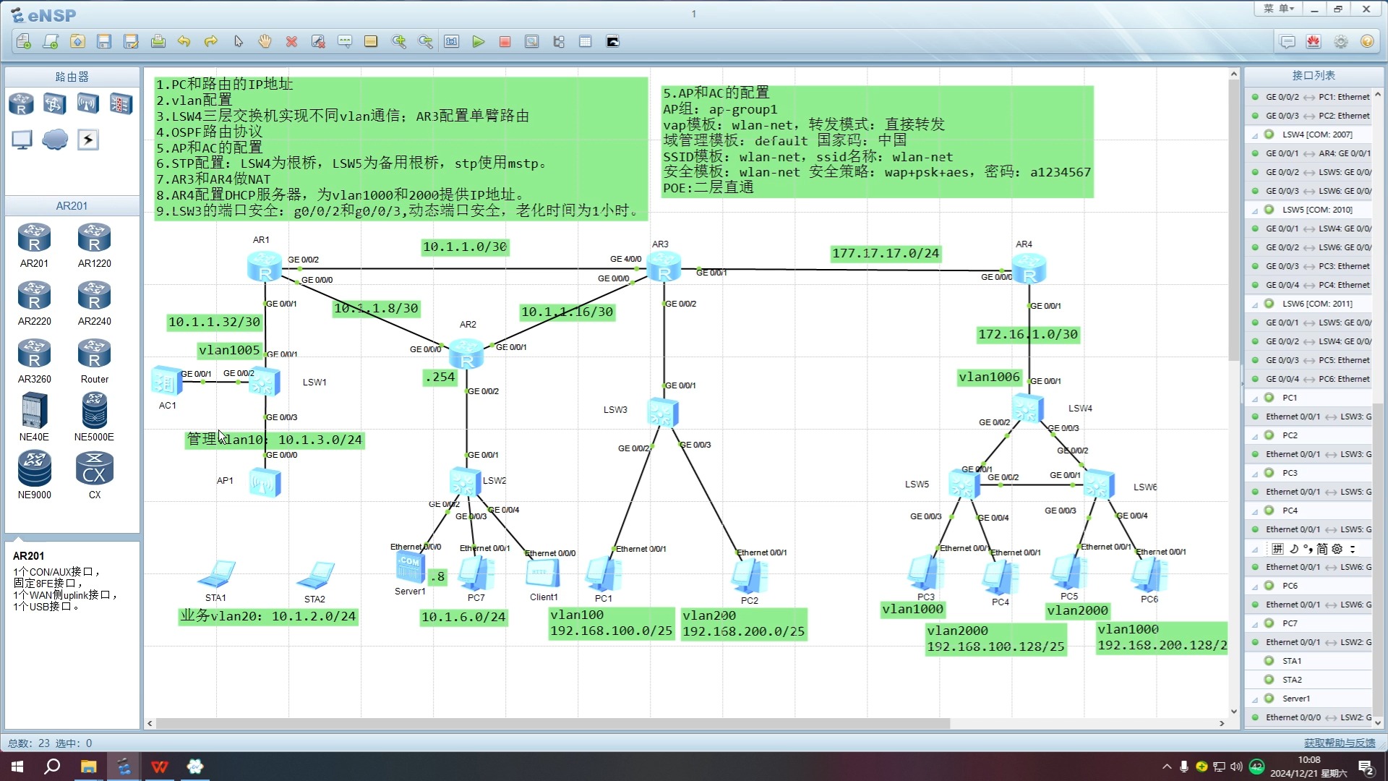Open File Explorer from taskbar
1388x781 pixels.
(x=88, y=767)
